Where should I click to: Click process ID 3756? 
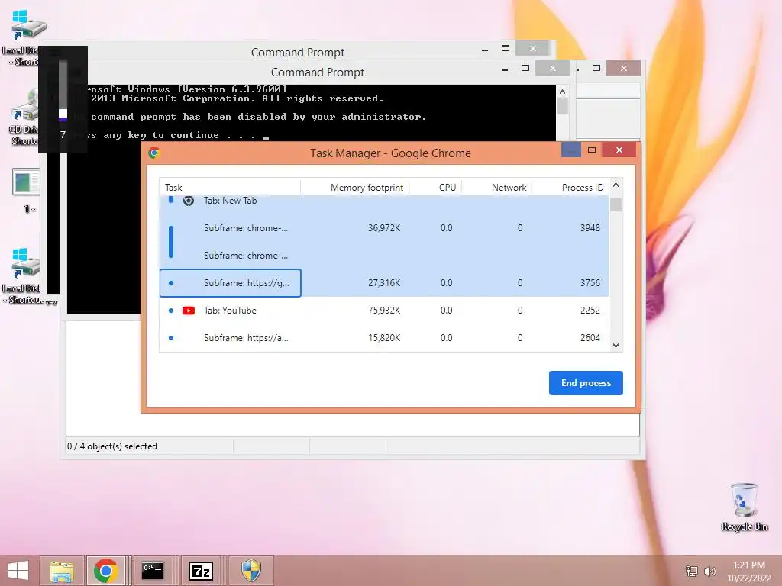(590, 283)
